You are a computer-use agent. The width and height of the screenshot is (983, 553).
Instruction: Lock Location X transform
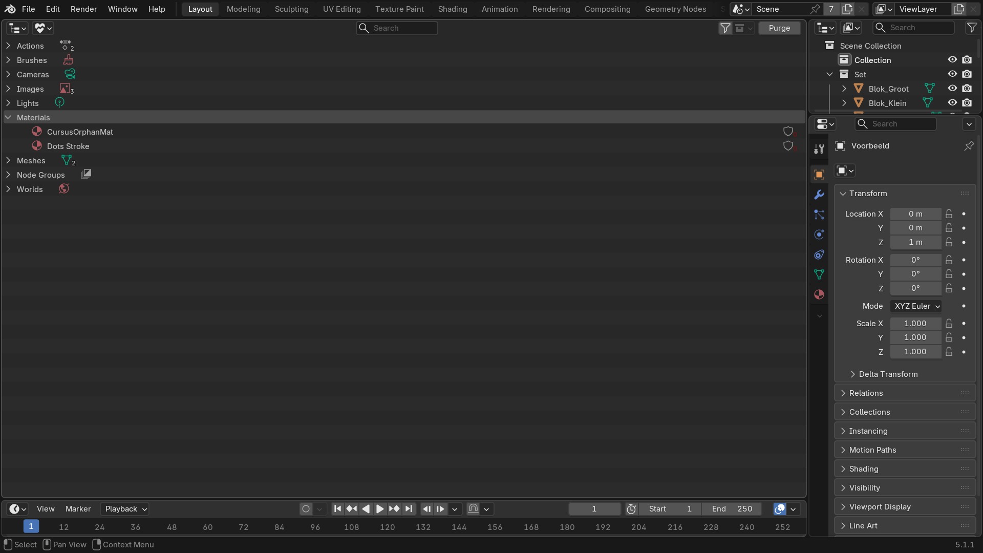click(x=949, y=214)
